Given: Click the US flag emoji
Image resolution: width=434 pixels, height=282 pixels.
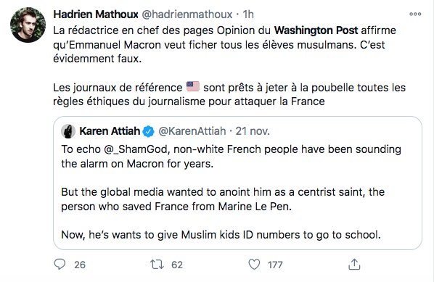Looking at the screenshot, I should 193,86.
